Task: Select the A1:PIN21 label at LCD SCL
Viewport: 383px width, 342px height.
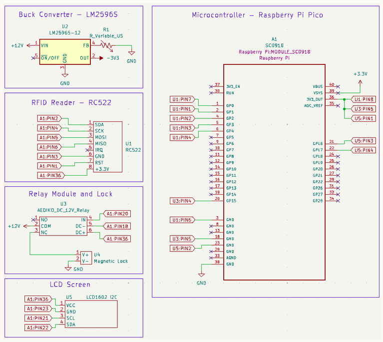Action: (x=38, y=319)
